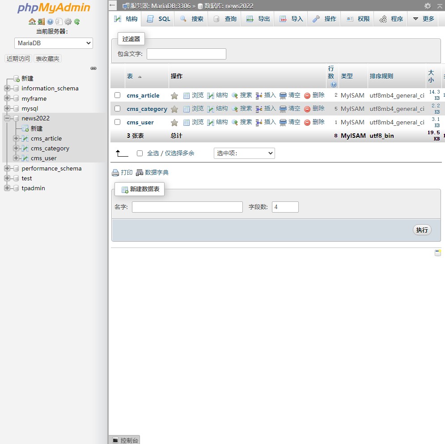This screenshot has height=444, width=445.
Task: Click the new table 名字 input field
Action: pos(187,207)
